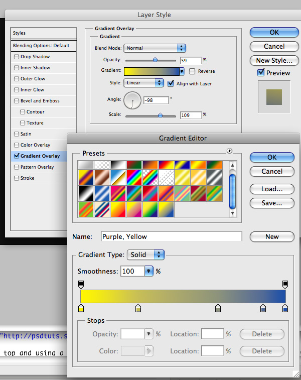This screenshot has height=380, width=301.
Task: Select the yellow color stop at far left
Action: pos(81,308)
